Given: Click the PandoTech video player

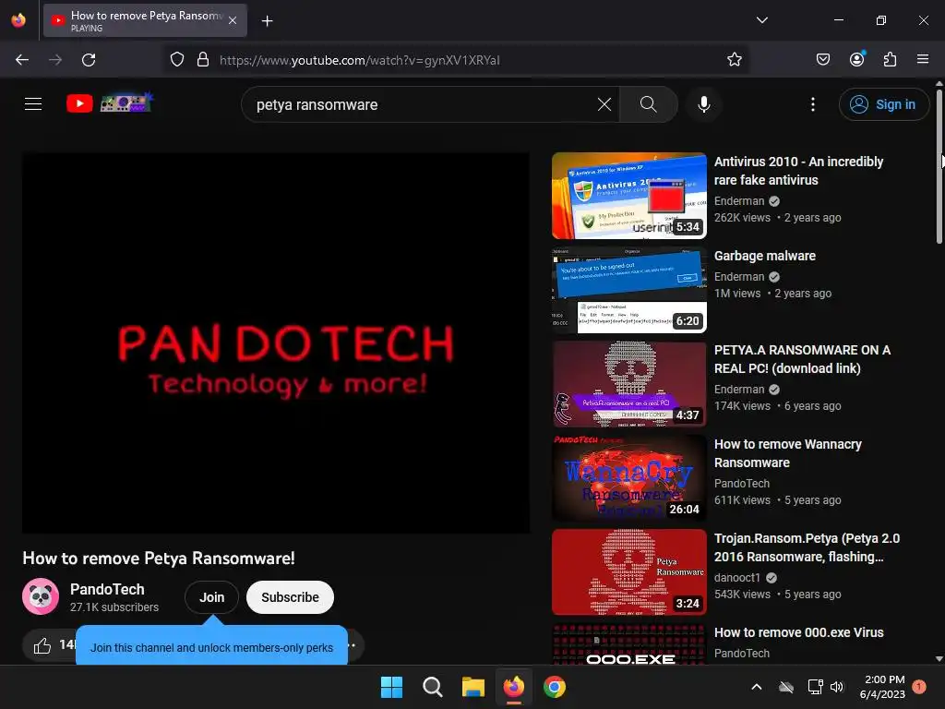Looking at the screenshot, I should coord(276,343).
